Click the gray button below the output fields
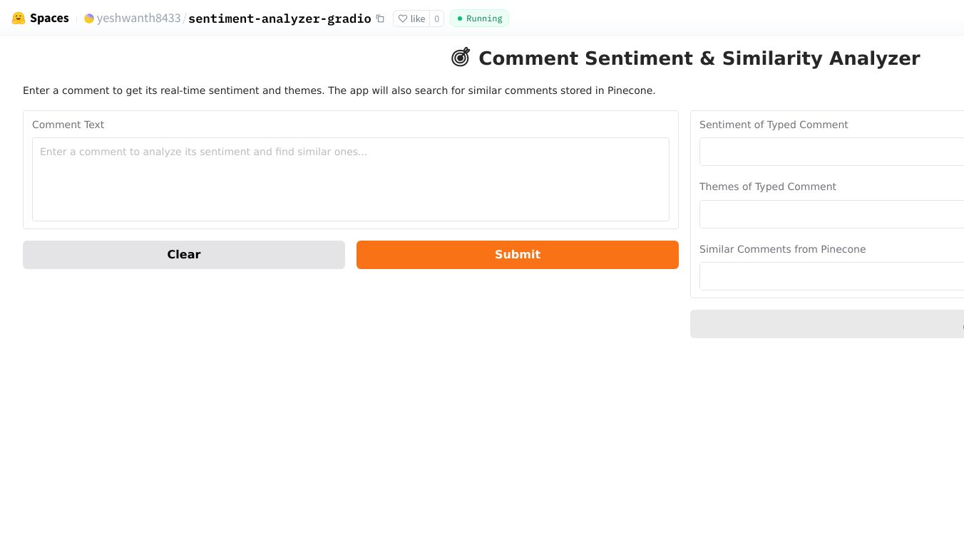The image size is (964, 541). [827, 324]
